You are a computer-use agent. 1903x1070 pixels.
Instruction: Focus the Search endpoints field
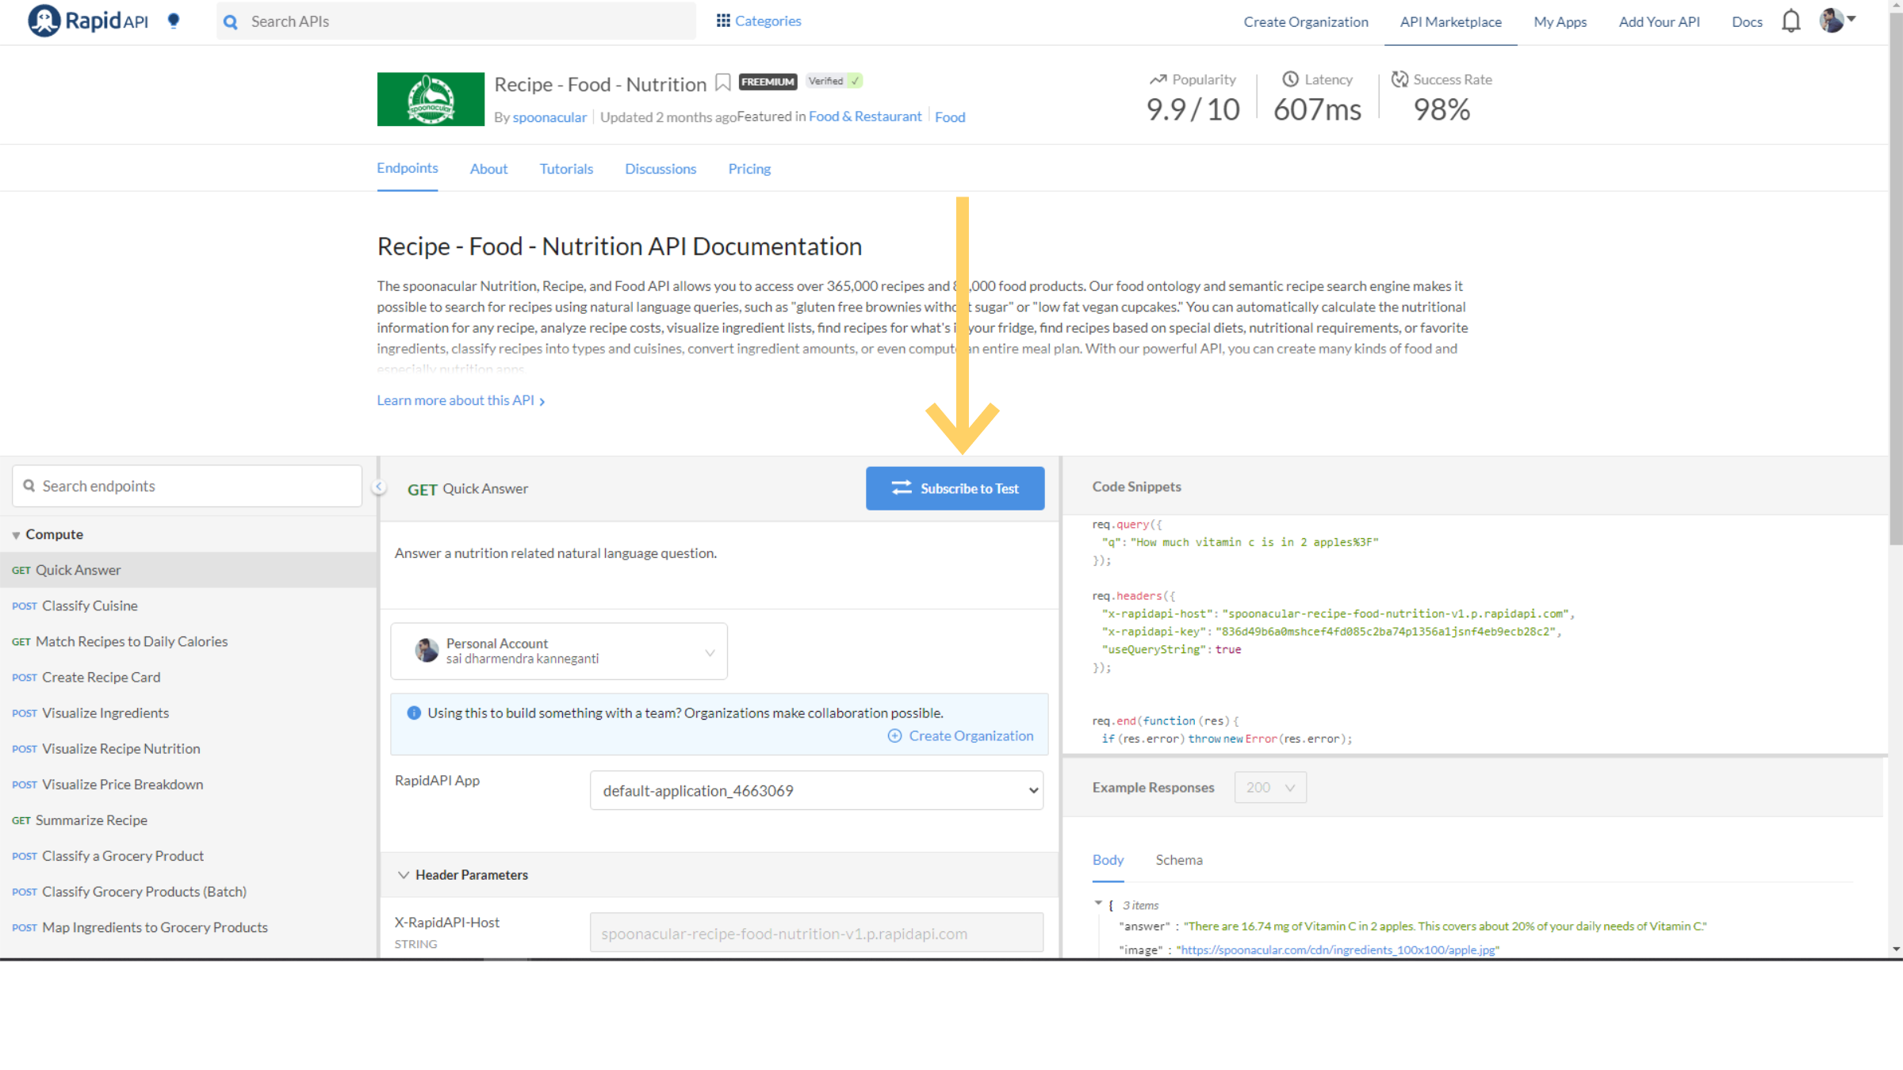187,486
